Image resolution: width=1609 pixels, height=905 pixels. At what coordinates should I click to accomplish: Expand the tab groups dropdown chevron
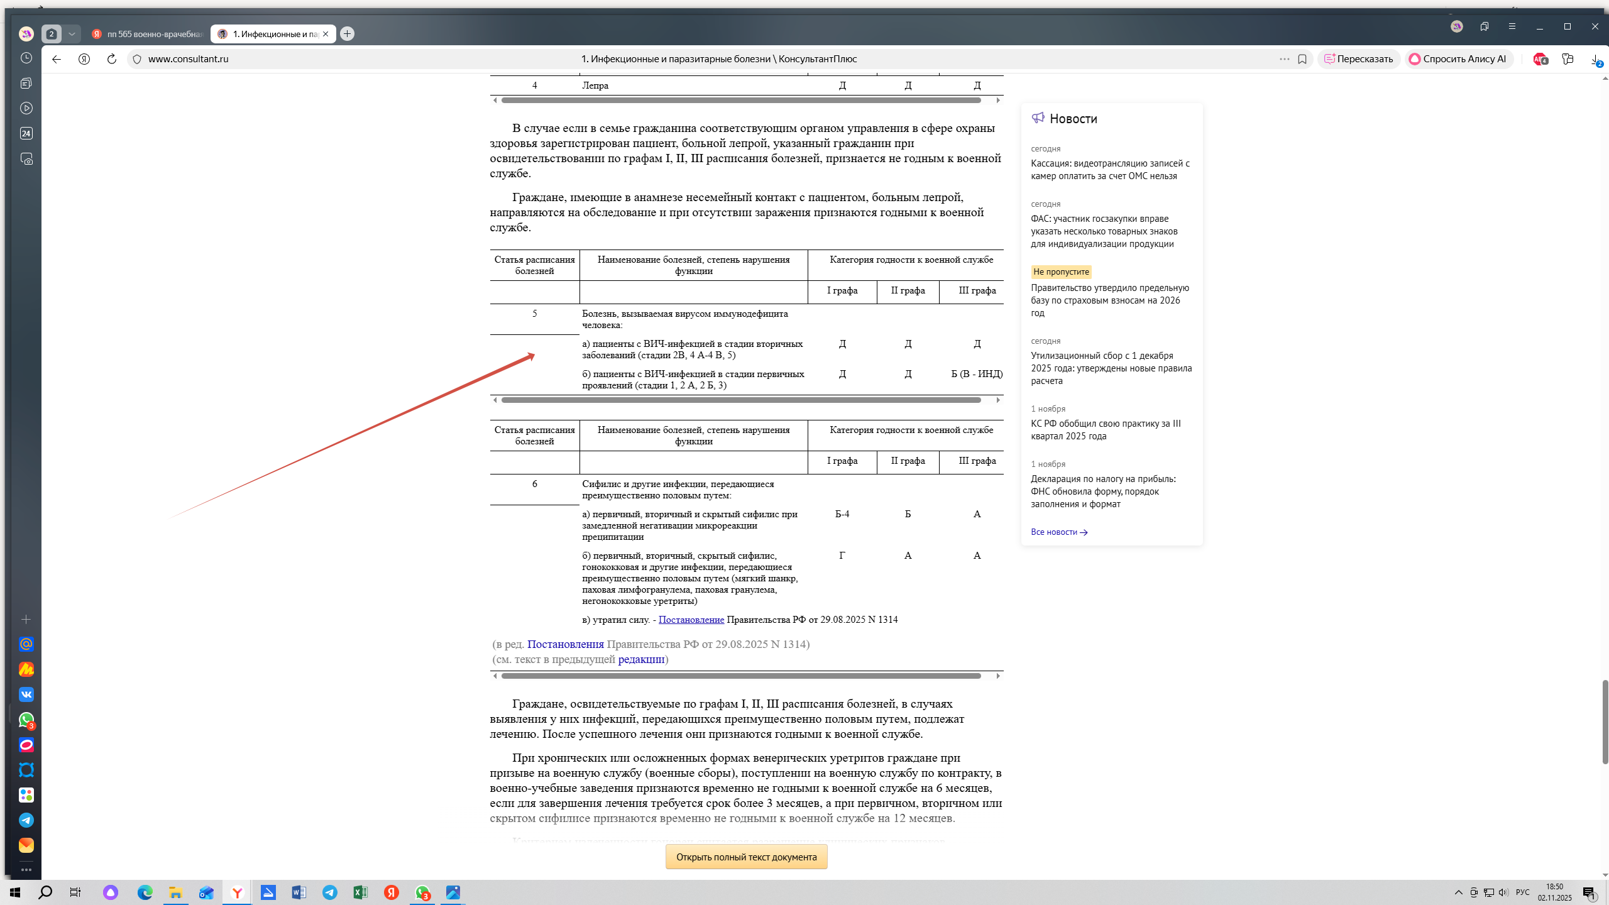pos(72,34)
